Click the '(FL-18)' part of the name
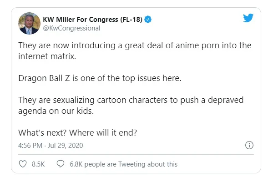Image resolution: width=268 pixels, height=177 pixels. pyautogui.click(x=131, y=20)
